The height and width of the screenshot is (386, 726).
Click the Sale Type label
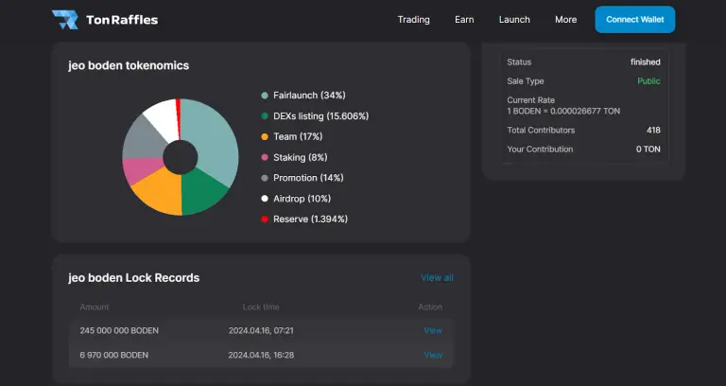(526, 81)
